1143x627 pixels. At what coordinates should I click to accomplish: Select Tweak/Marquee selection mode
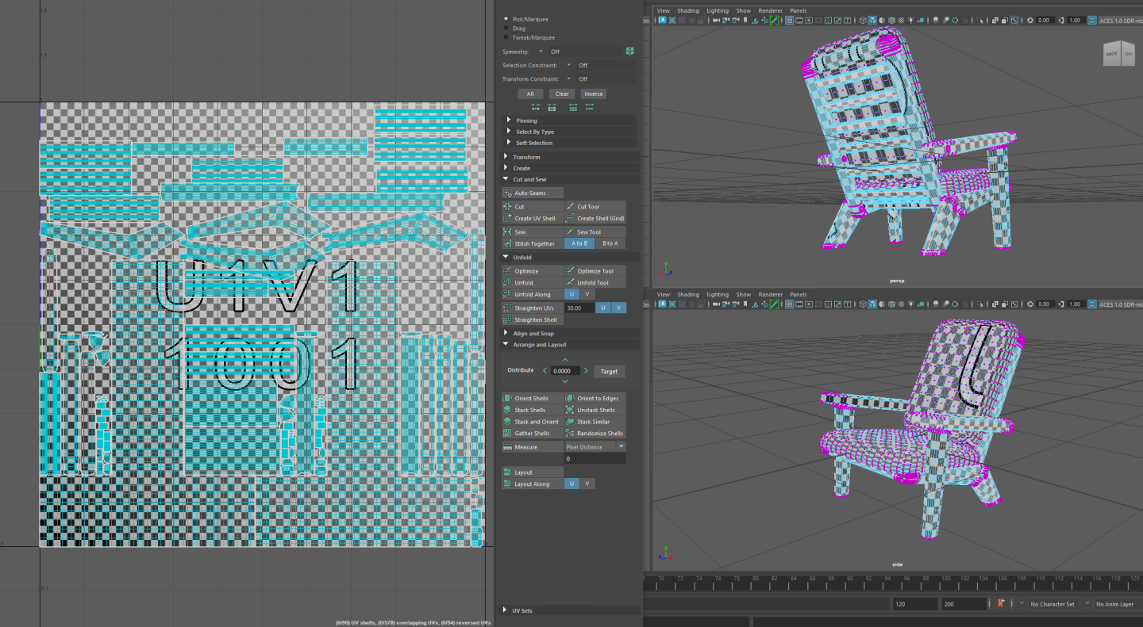pos(506,37)
